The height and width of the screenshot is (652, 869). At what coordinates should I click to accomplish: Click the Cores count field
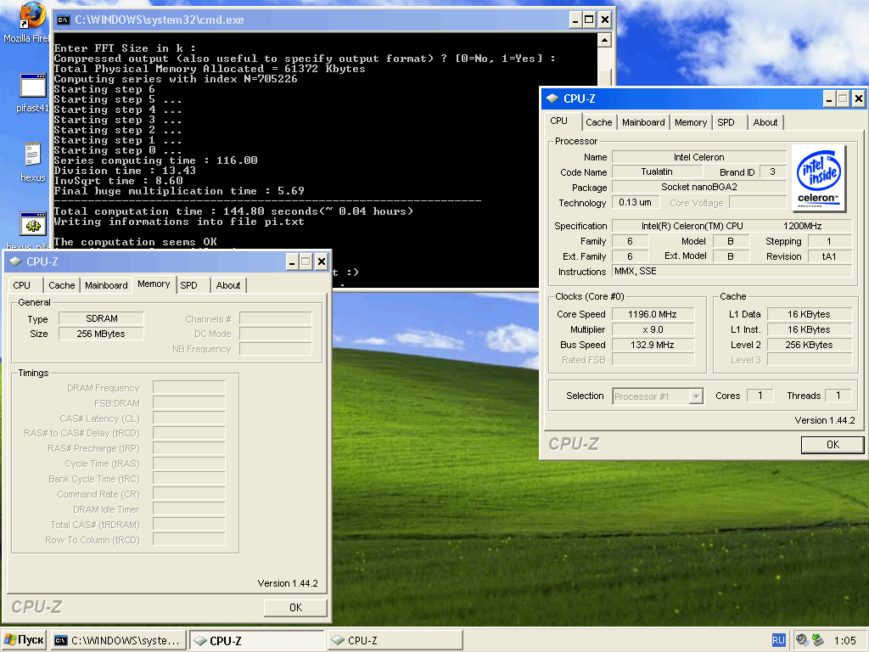pos(760,396)
